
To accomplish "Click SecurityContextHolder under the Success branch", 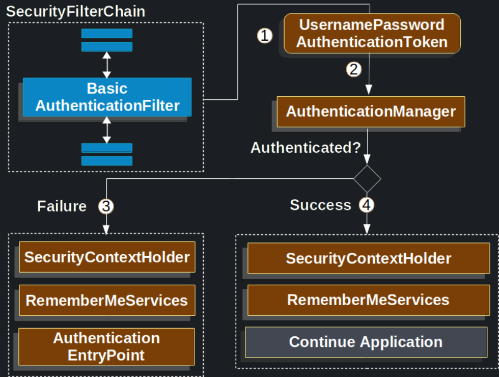I will (x=368, y=258).
